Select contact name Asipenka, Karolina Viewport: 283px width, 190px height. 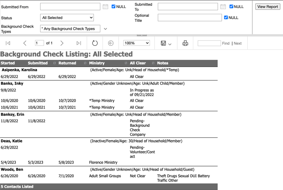[x=19, y=70]
